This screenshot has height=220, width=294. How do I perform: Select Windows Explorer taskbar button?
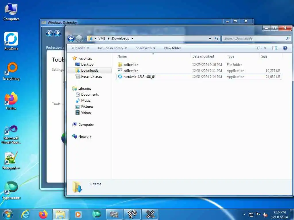[x=61, y=214]
